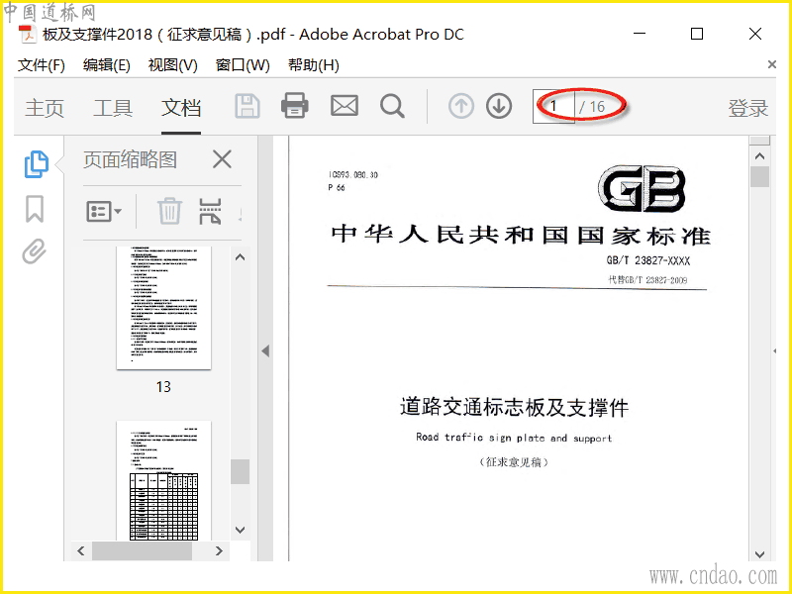The width and height of the screenshot is (792, 594).
Task: Open the 视图(V) menu
Action: point(172,65)
